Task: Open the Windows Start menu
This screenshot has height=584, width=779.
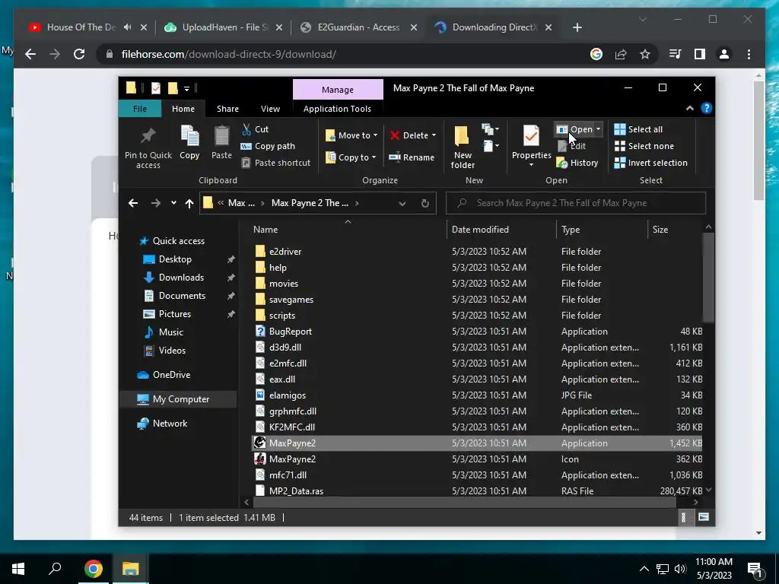Action: (x=18, y=569)
